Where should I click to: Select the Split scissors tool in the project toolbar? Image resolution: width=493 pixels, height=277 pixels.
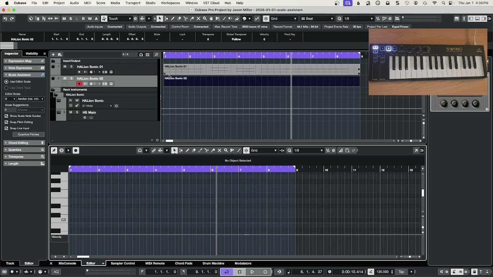(185, 18)
